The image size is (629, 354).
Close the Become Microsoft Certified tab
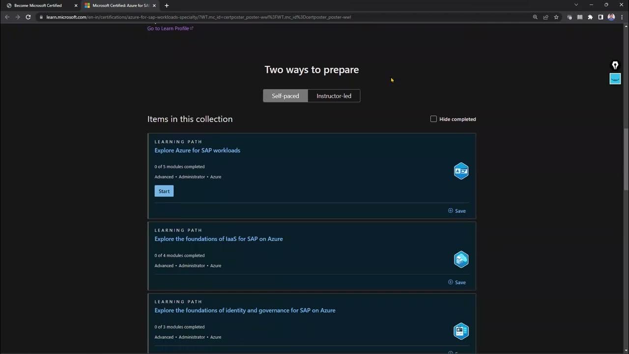[76, 5]
